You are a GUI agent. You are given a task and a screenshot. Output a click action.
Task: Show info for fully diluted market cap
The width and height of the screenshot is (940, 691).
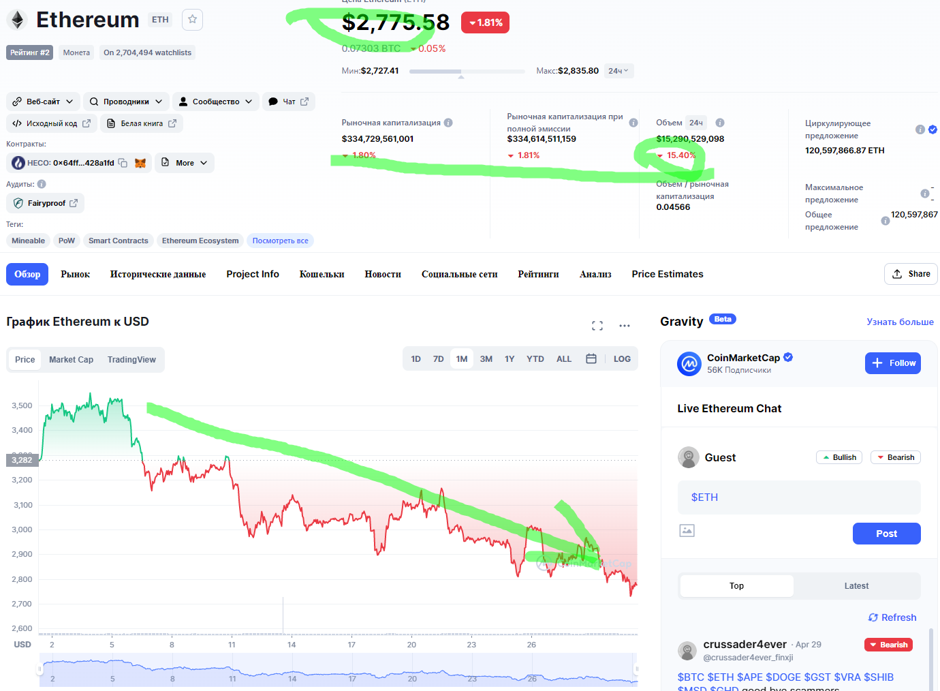(x=633, y=123)
